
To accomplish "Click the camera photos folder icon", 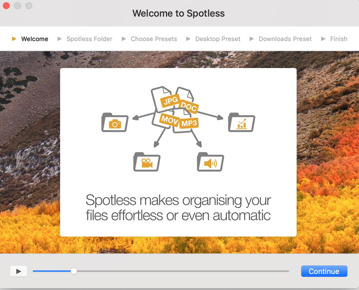I will coord(115,122).
